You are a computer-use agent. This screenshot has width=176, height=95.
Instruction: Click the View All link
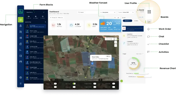(141, 17)
